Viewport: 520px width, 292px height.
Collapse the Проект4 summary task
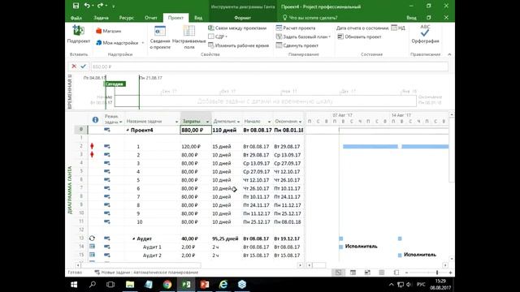(128, 130)
